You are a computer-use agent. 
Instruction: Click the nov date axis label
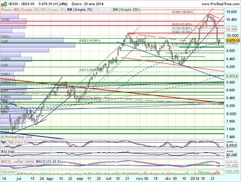139,179
